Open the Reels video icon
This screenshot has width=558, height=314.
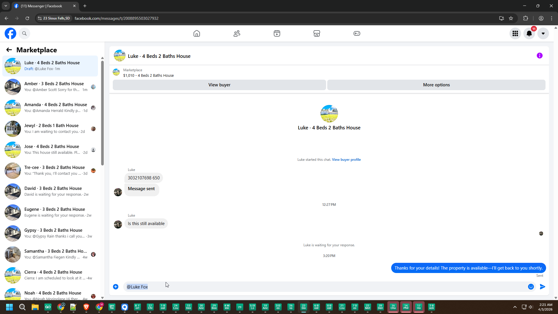tap(277, 33)
